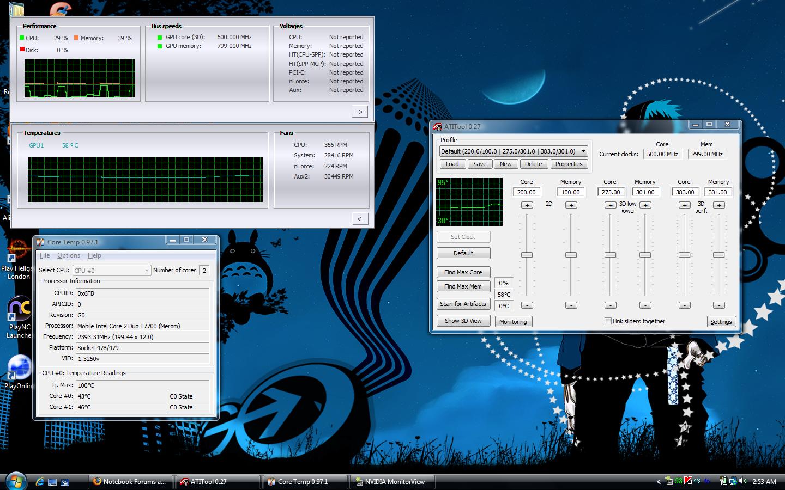This screenshot has width=785, height=490.
Task: Click Show 3D View button
Action: click(x=463, y=321)
